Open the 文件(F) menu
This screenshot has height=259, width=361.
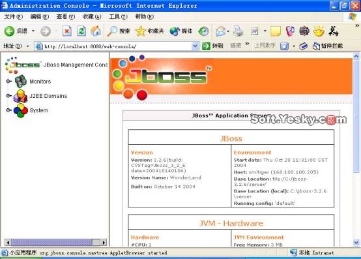13,16
